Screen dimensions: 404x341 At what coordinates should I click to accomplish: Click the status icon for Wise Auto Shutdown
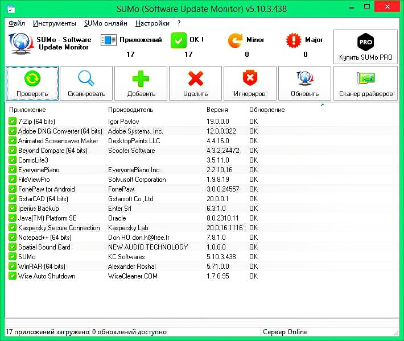click(13, 276)
